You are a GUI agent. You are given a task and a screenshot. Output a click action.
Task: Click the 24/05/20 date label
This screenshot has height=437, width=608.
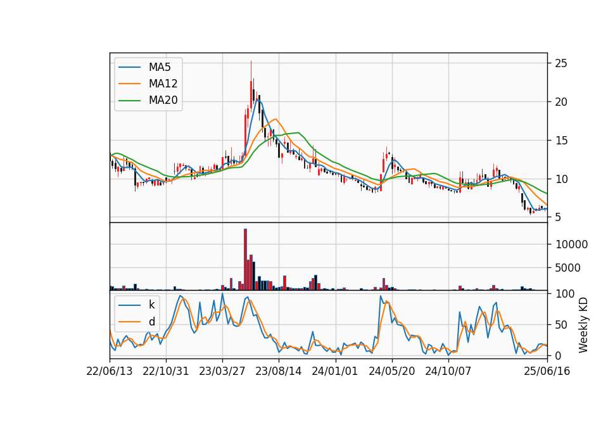391,372
